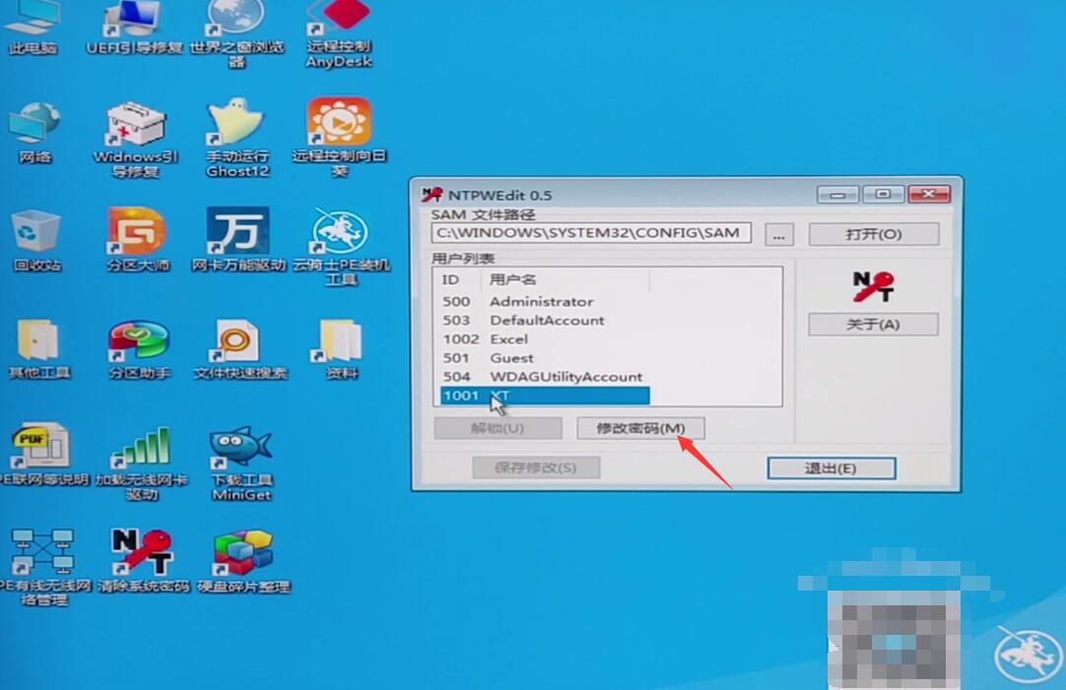The height and width of the screenshot is (690, 1066).
Task: Click the 退出(E) button
Action: coord(831,468)
